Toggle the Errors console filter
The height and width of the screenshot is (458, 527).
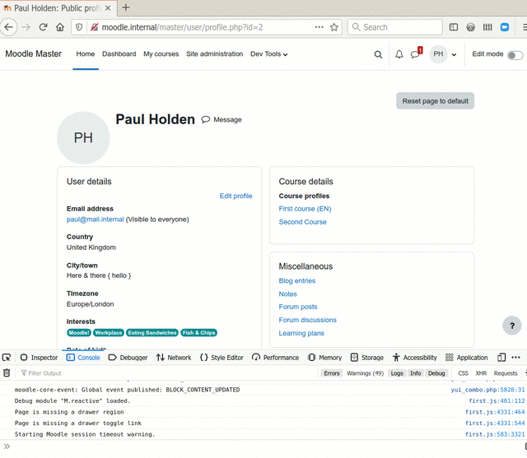point(332,373)
